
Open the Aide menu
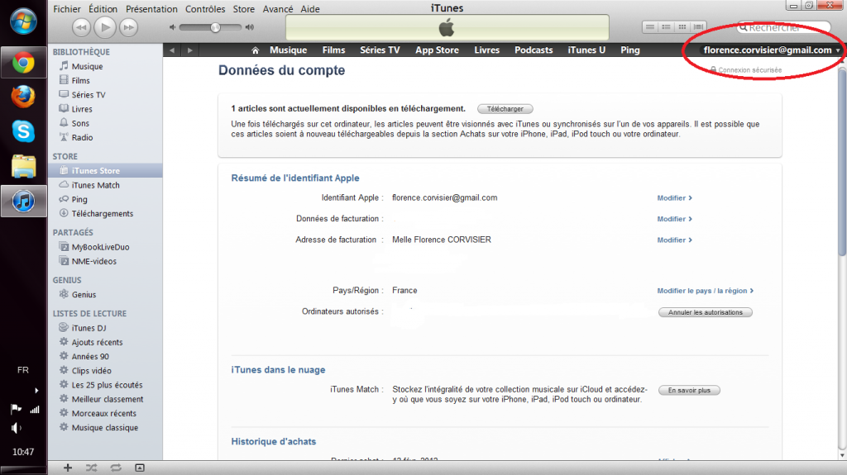310,8
